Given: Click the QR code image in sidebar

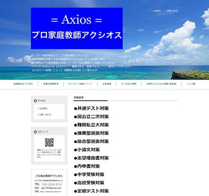Looking at the screenshot, I should (x=49, y=143).
